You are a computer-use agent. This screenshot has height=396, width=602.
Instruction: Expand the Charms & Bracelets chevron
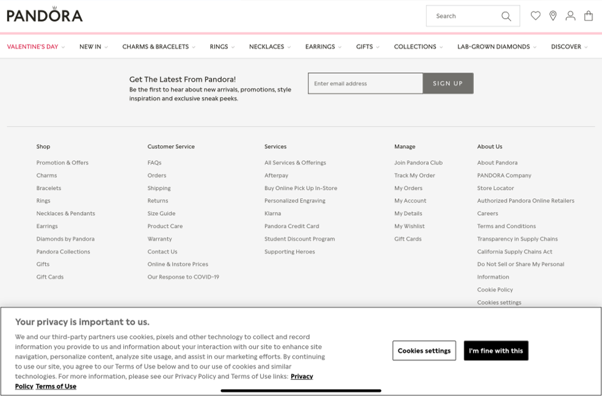pos(194,47)
